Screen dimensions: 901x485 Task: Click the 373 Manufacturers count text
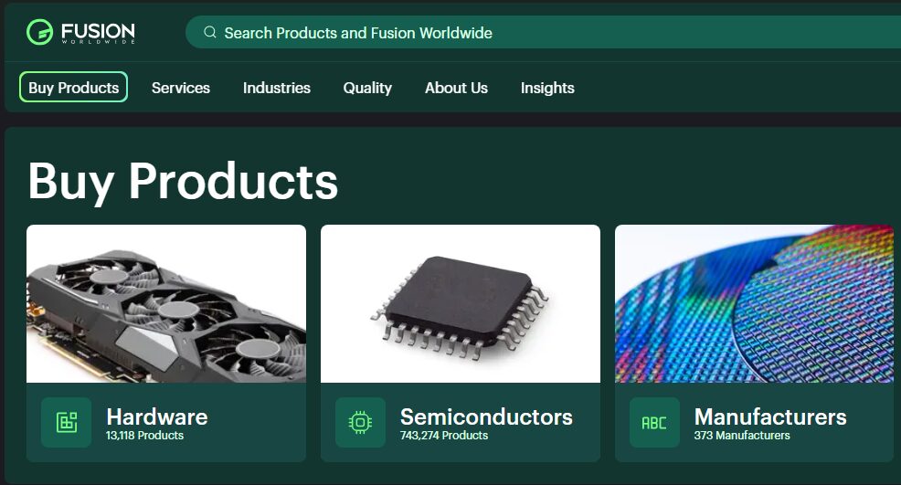742,436
